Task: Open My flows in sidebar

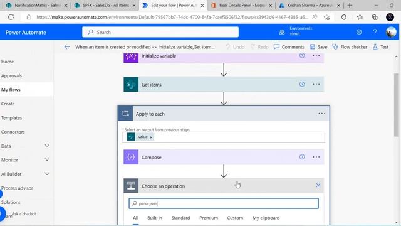Action: [26, 90]
